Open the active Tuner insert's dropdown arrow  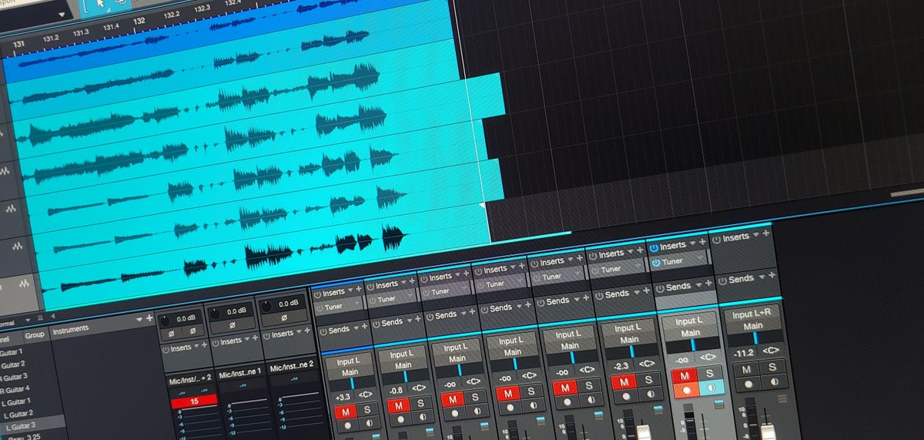click(699, 258)
